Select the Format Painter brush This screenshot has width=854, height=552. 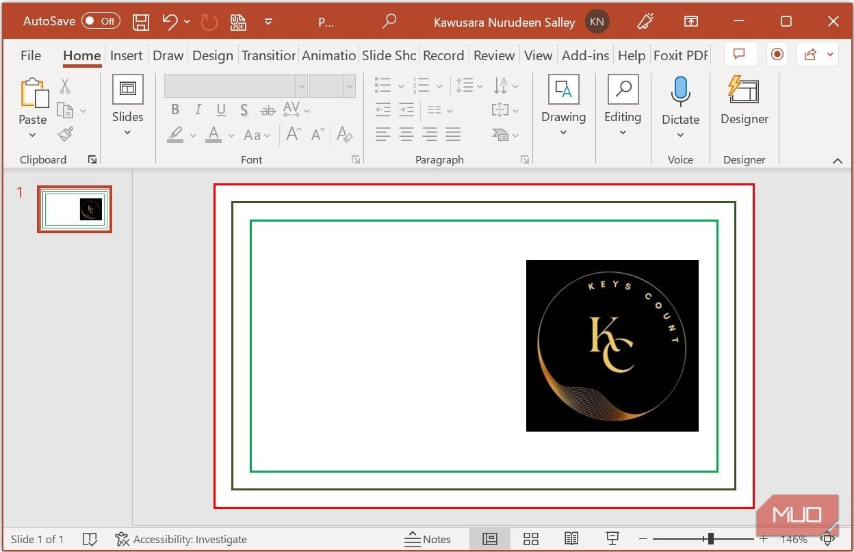(65, 135)
